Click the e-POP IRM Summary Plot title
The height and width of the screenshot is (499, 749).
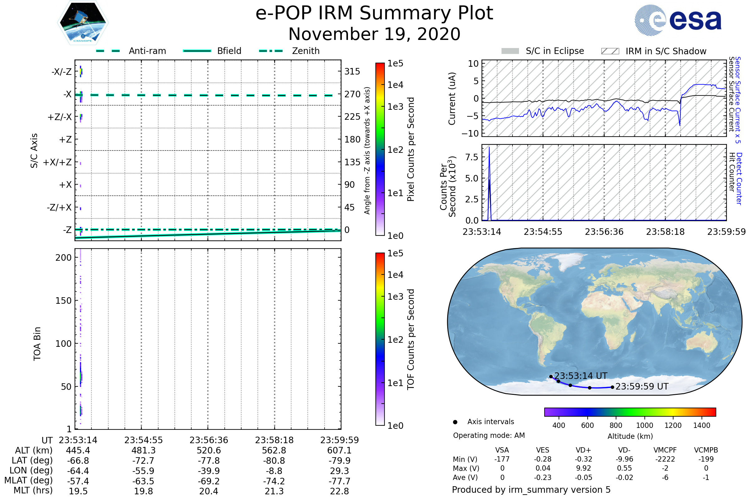click(x=374, y=13)
